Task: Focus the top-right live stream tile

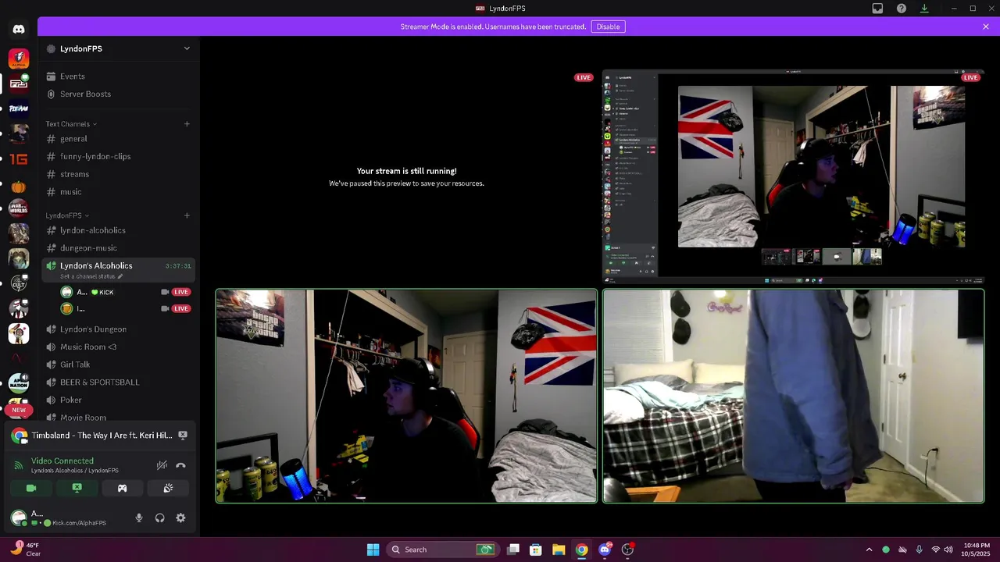Action: tap(794, 177)
